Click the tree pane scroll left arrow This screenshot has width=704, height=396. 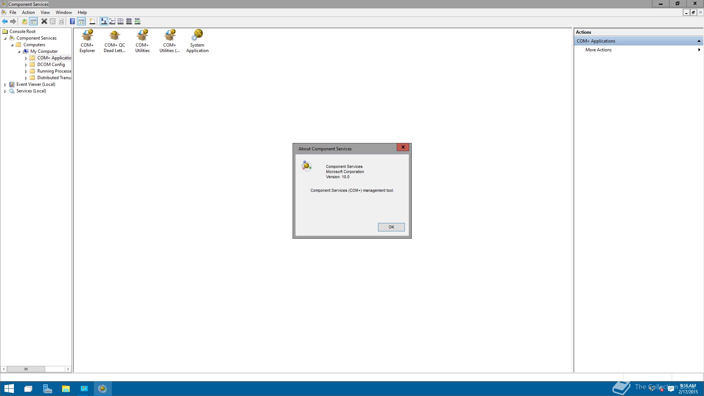4,369
